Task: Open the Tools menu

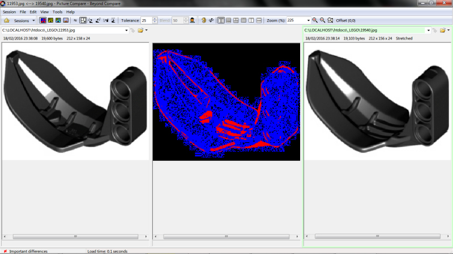Action: (x=58, y=11)
